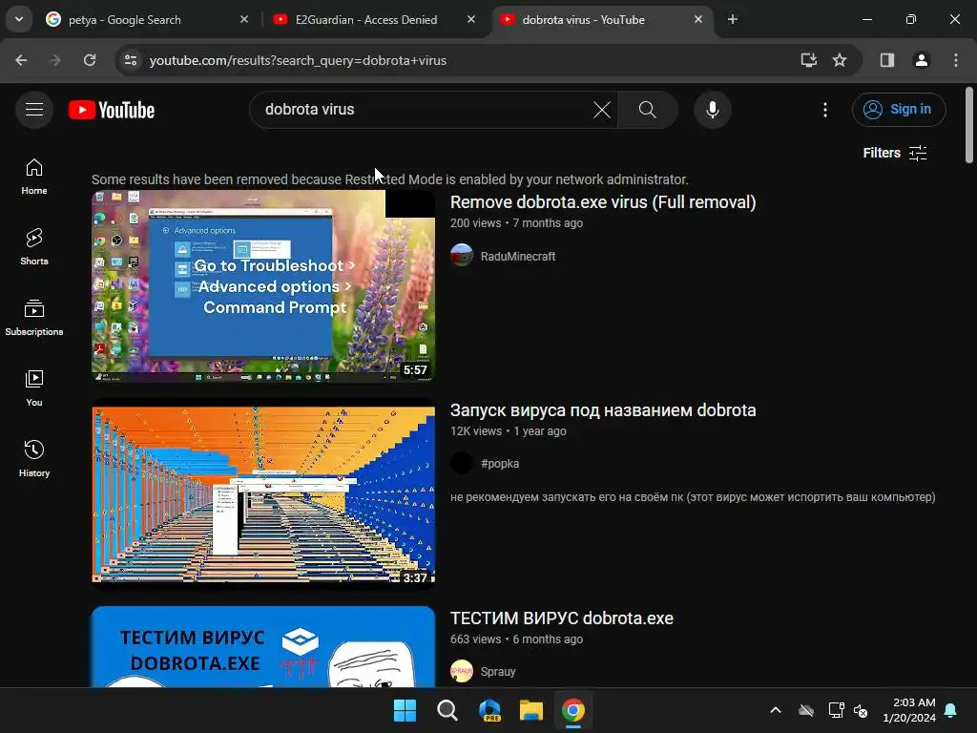Go back with the browser back arrow
The width and height of the screenshot is (977, 733).
(x=21, y=60)
